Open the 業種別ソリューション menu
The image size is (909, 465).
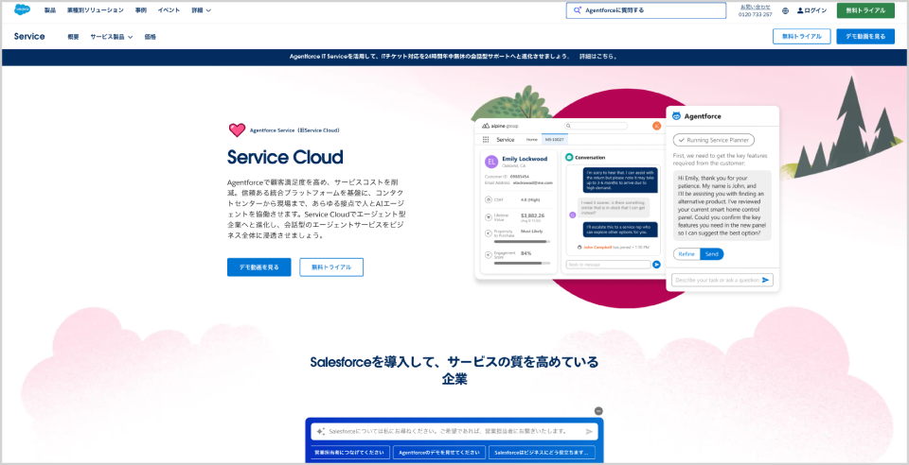[x=95, y=10]
